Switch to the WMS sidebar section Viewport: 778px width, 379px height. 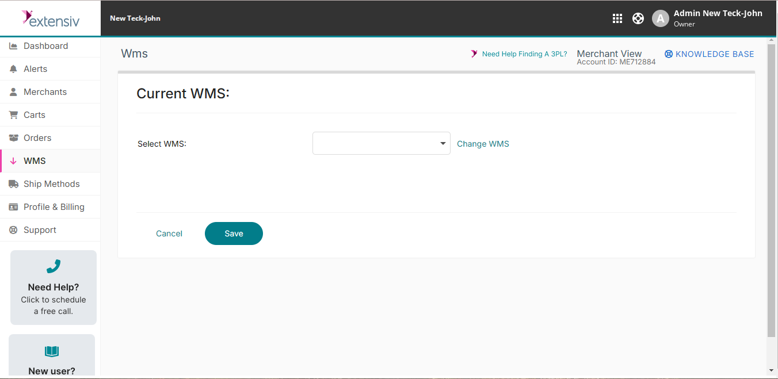pos(33,160)
